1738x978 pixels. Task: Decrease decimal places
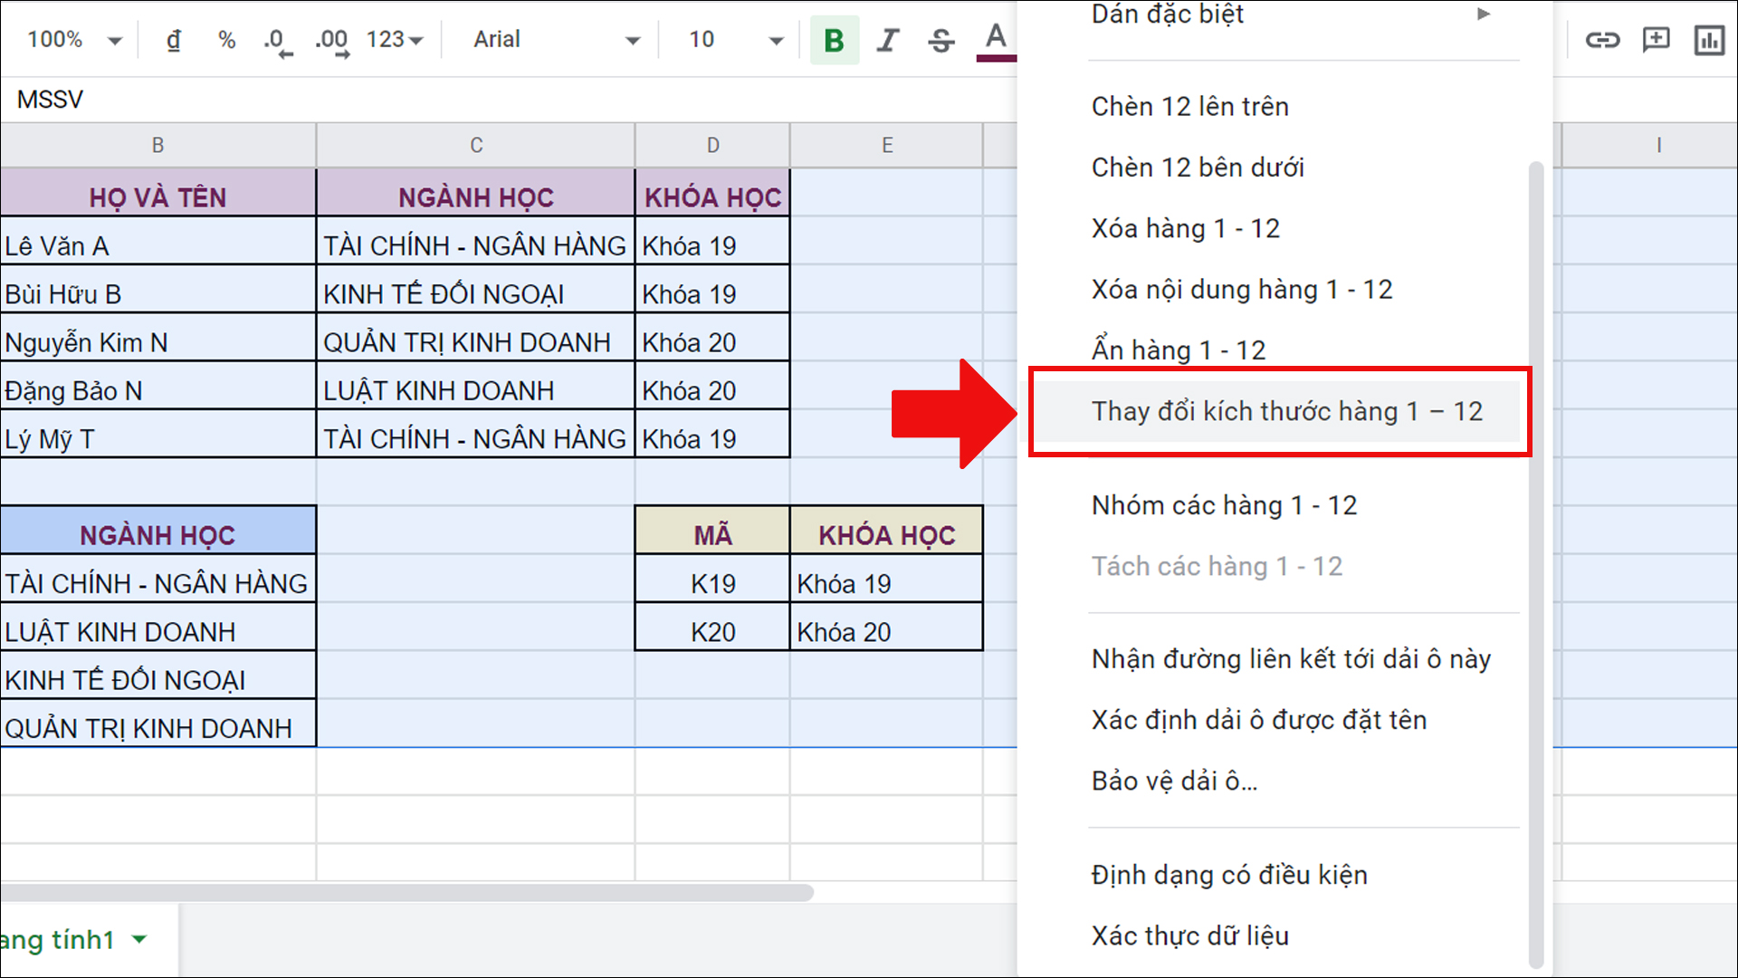pyautogui.click(x=278, y=40)
